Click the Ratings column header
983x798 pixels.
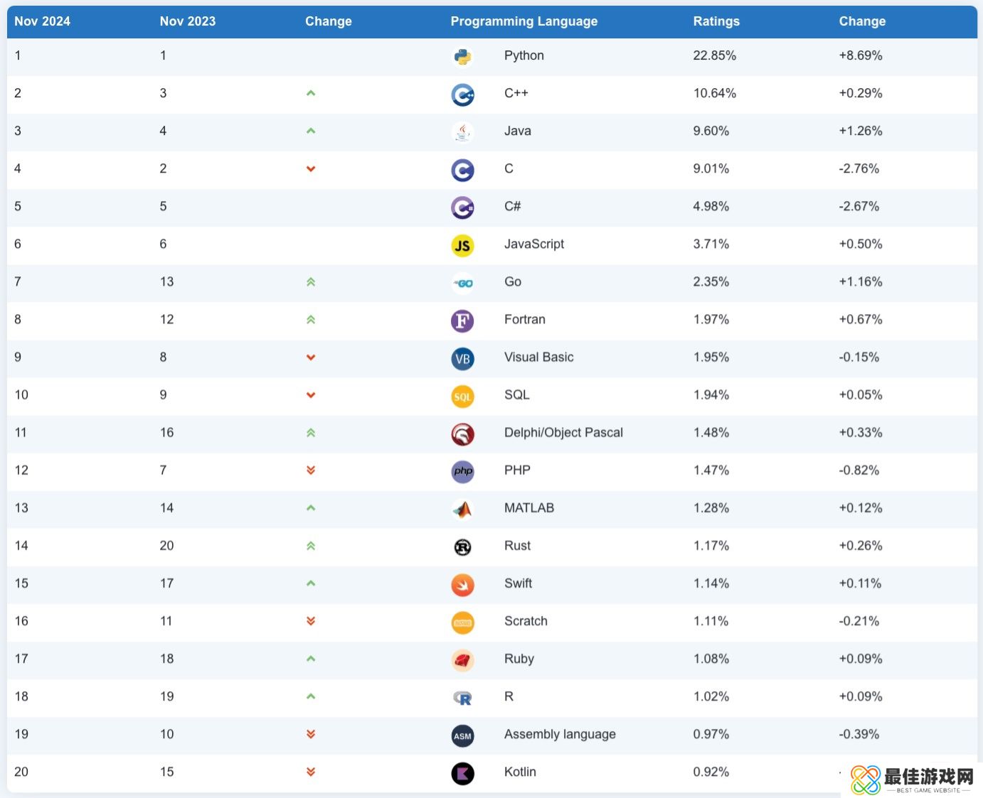pyautogui.click(x=716, y=21)
